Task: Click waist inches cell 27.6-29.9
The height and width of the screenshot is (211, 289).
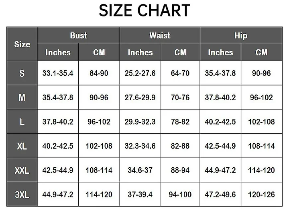Action: (140, 97)
